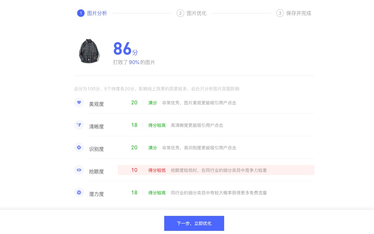Viewport: 374px width, 234px height.
Task: Click the 抢眼度 label
Action: tap(96, 172)
